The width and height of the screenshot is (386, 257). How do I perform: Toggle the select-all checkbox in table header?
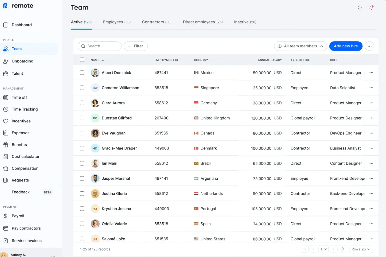pyautogui.click(x=82, y=60)
